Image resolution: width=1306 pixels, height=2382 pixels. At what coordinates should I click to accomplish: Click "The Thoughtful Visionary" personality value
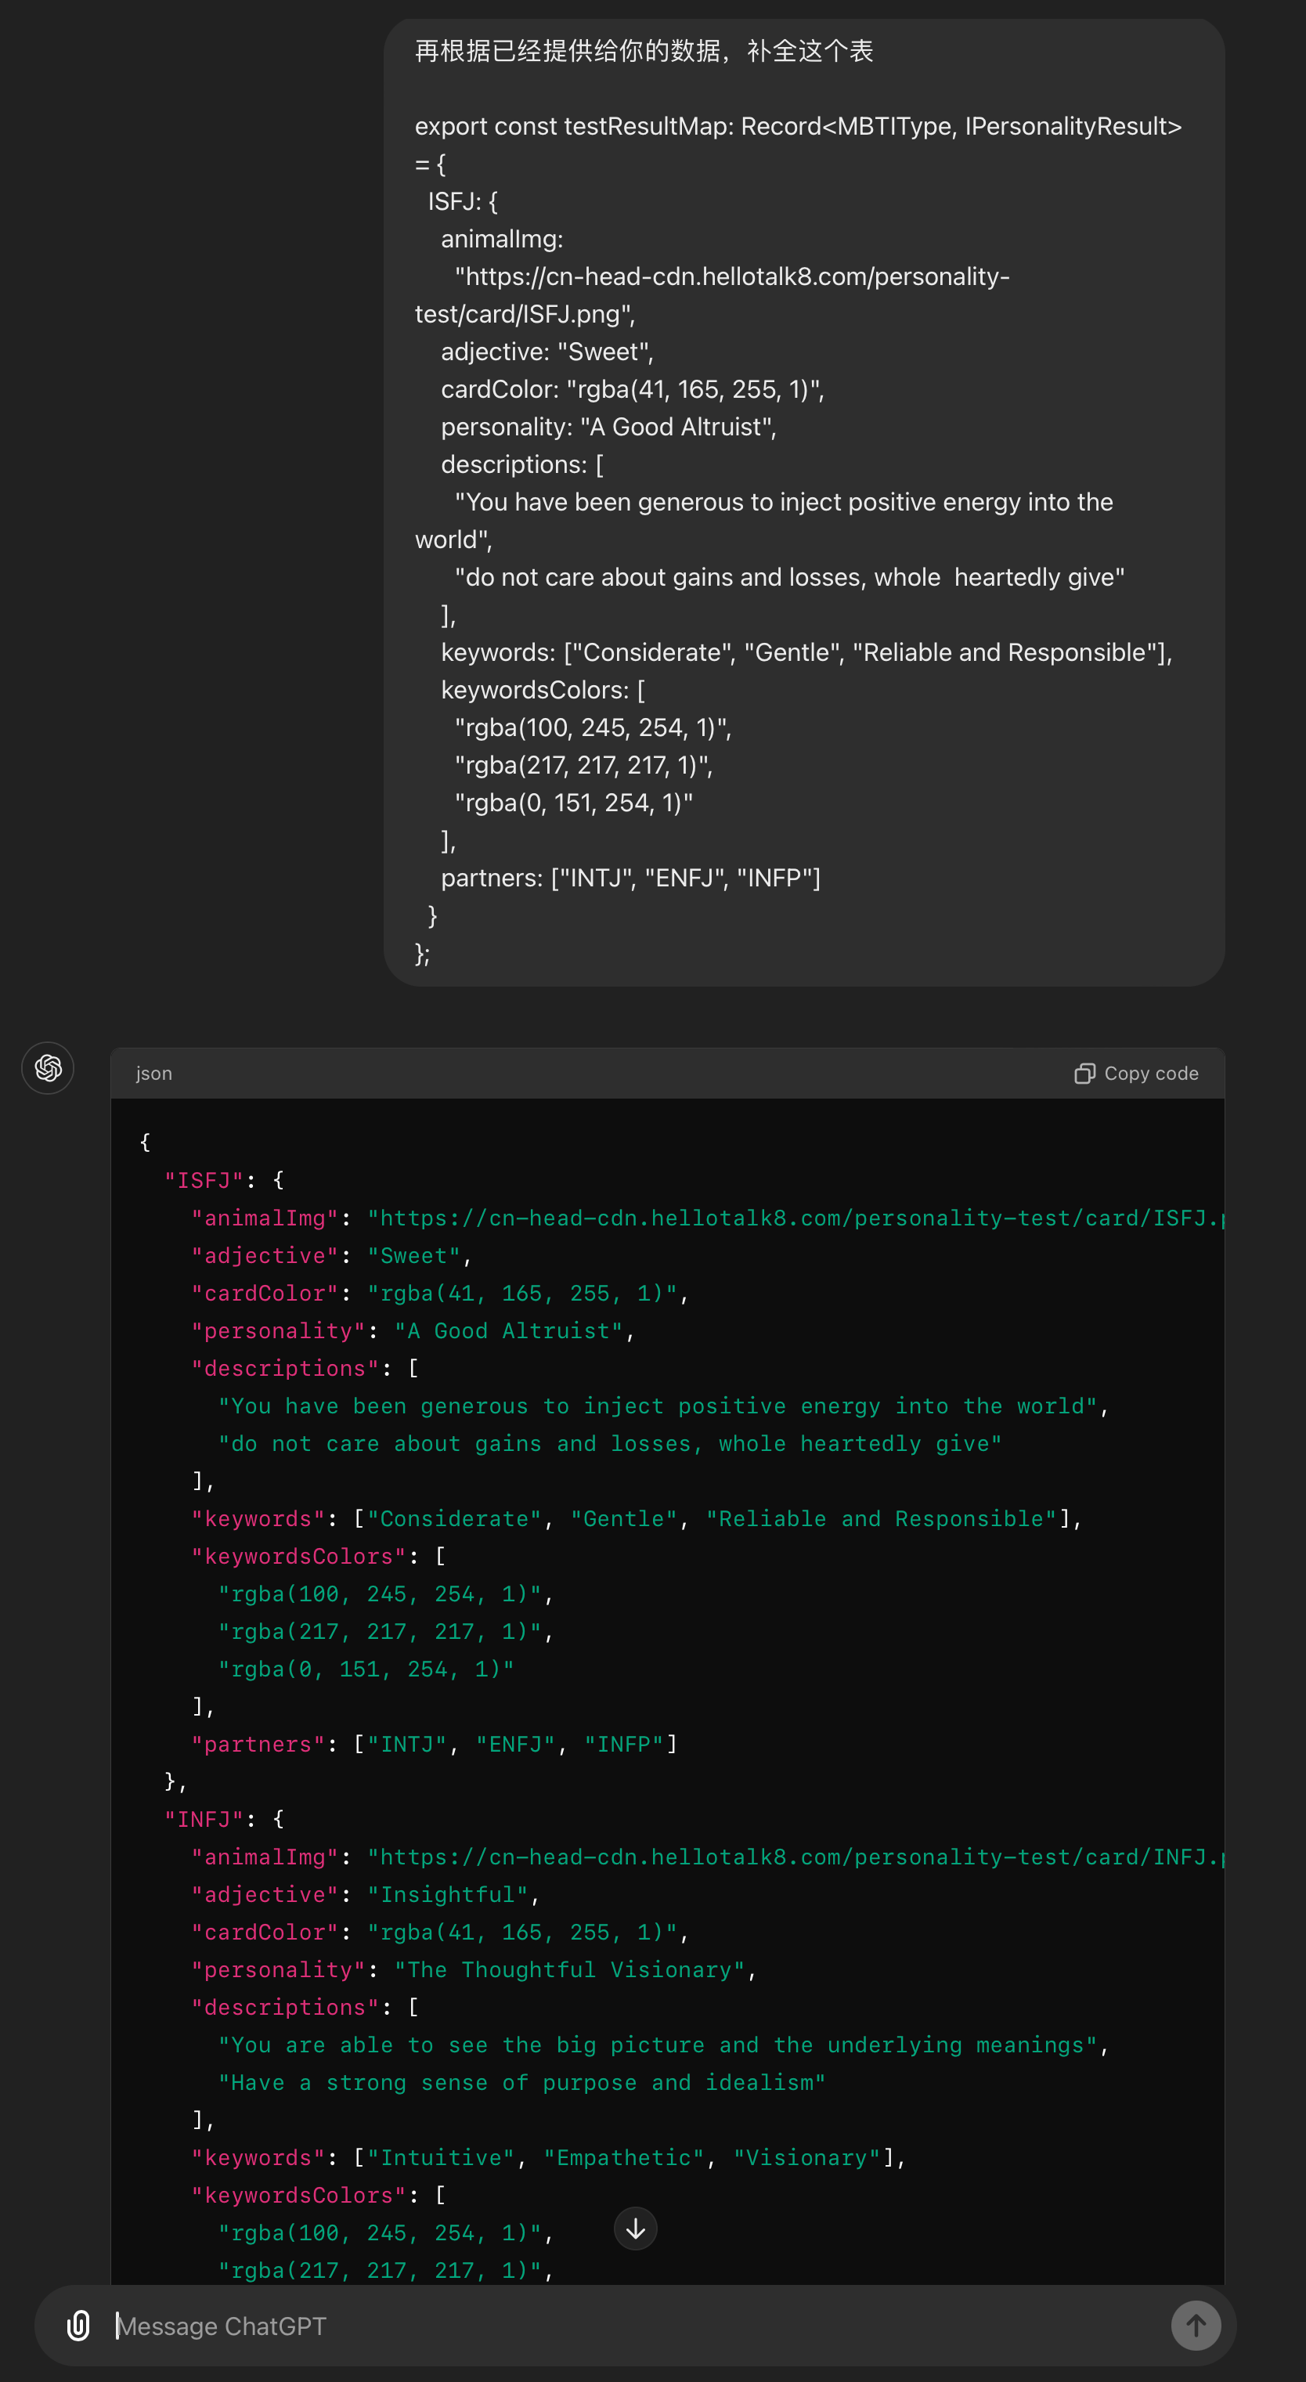pos(570,1969)
